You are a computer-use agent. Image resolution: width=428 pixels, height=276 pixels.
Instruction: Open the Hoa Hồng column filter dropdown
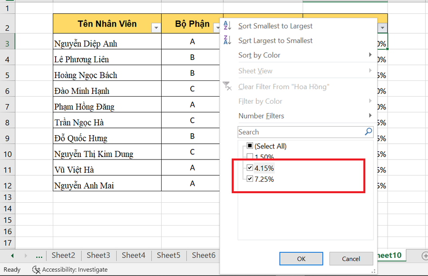tap(382, 28)
